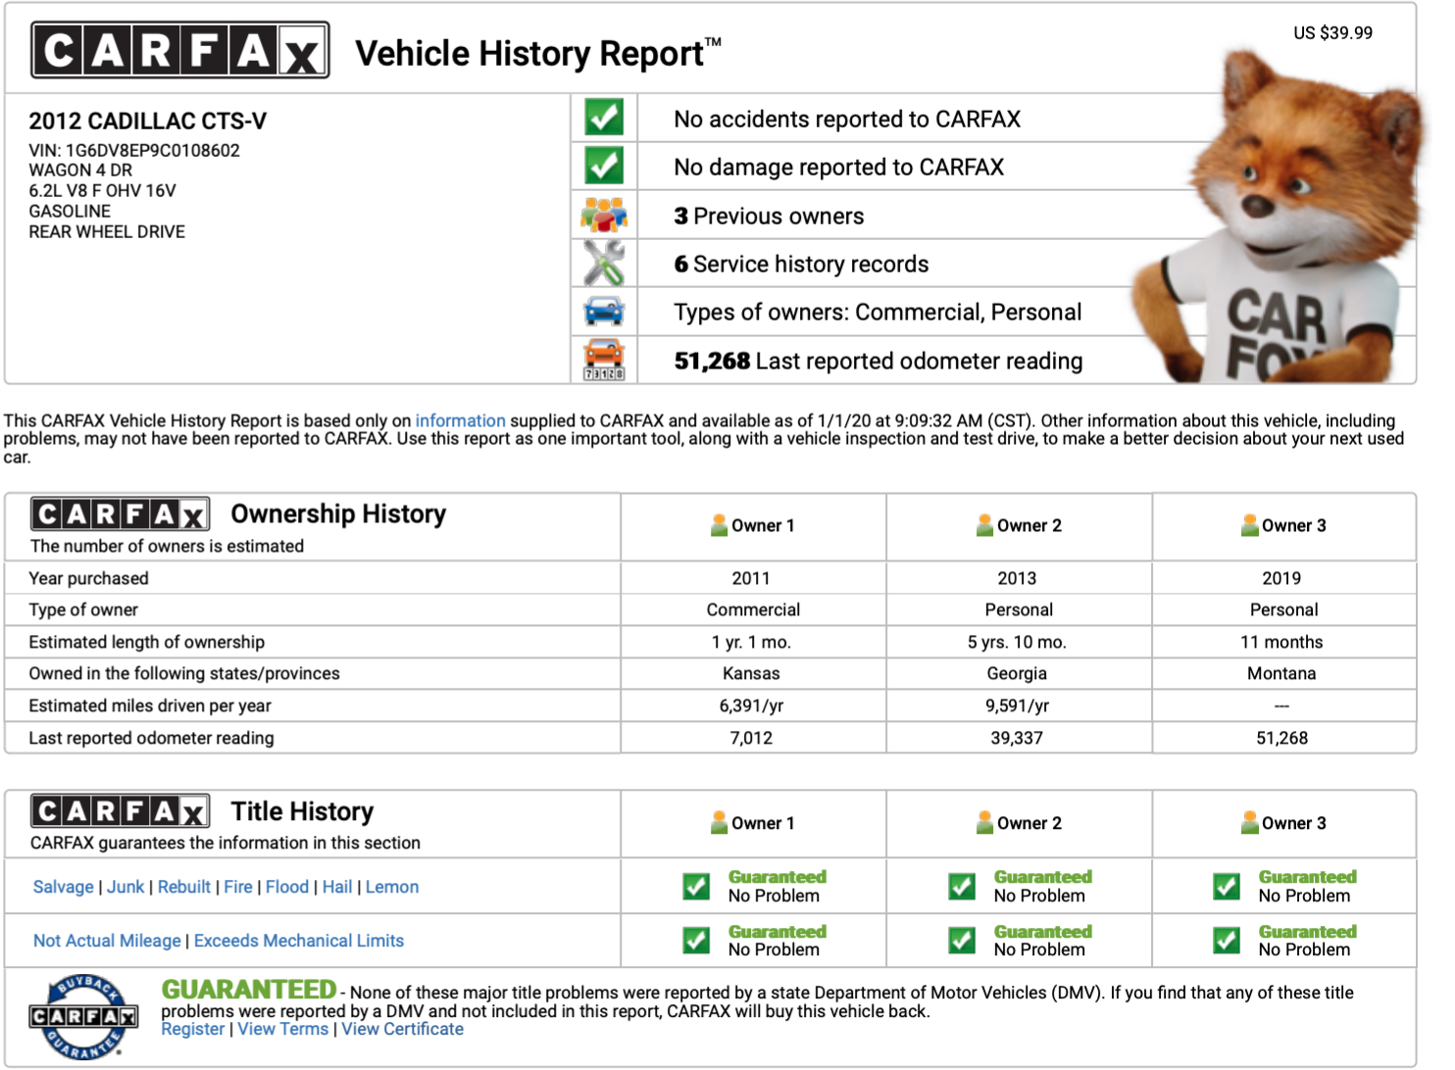The height and width of the screenshot is (1070, 1455).
Task: Click the wrench icon next to Service history records
Action: [x=604, y=263]
